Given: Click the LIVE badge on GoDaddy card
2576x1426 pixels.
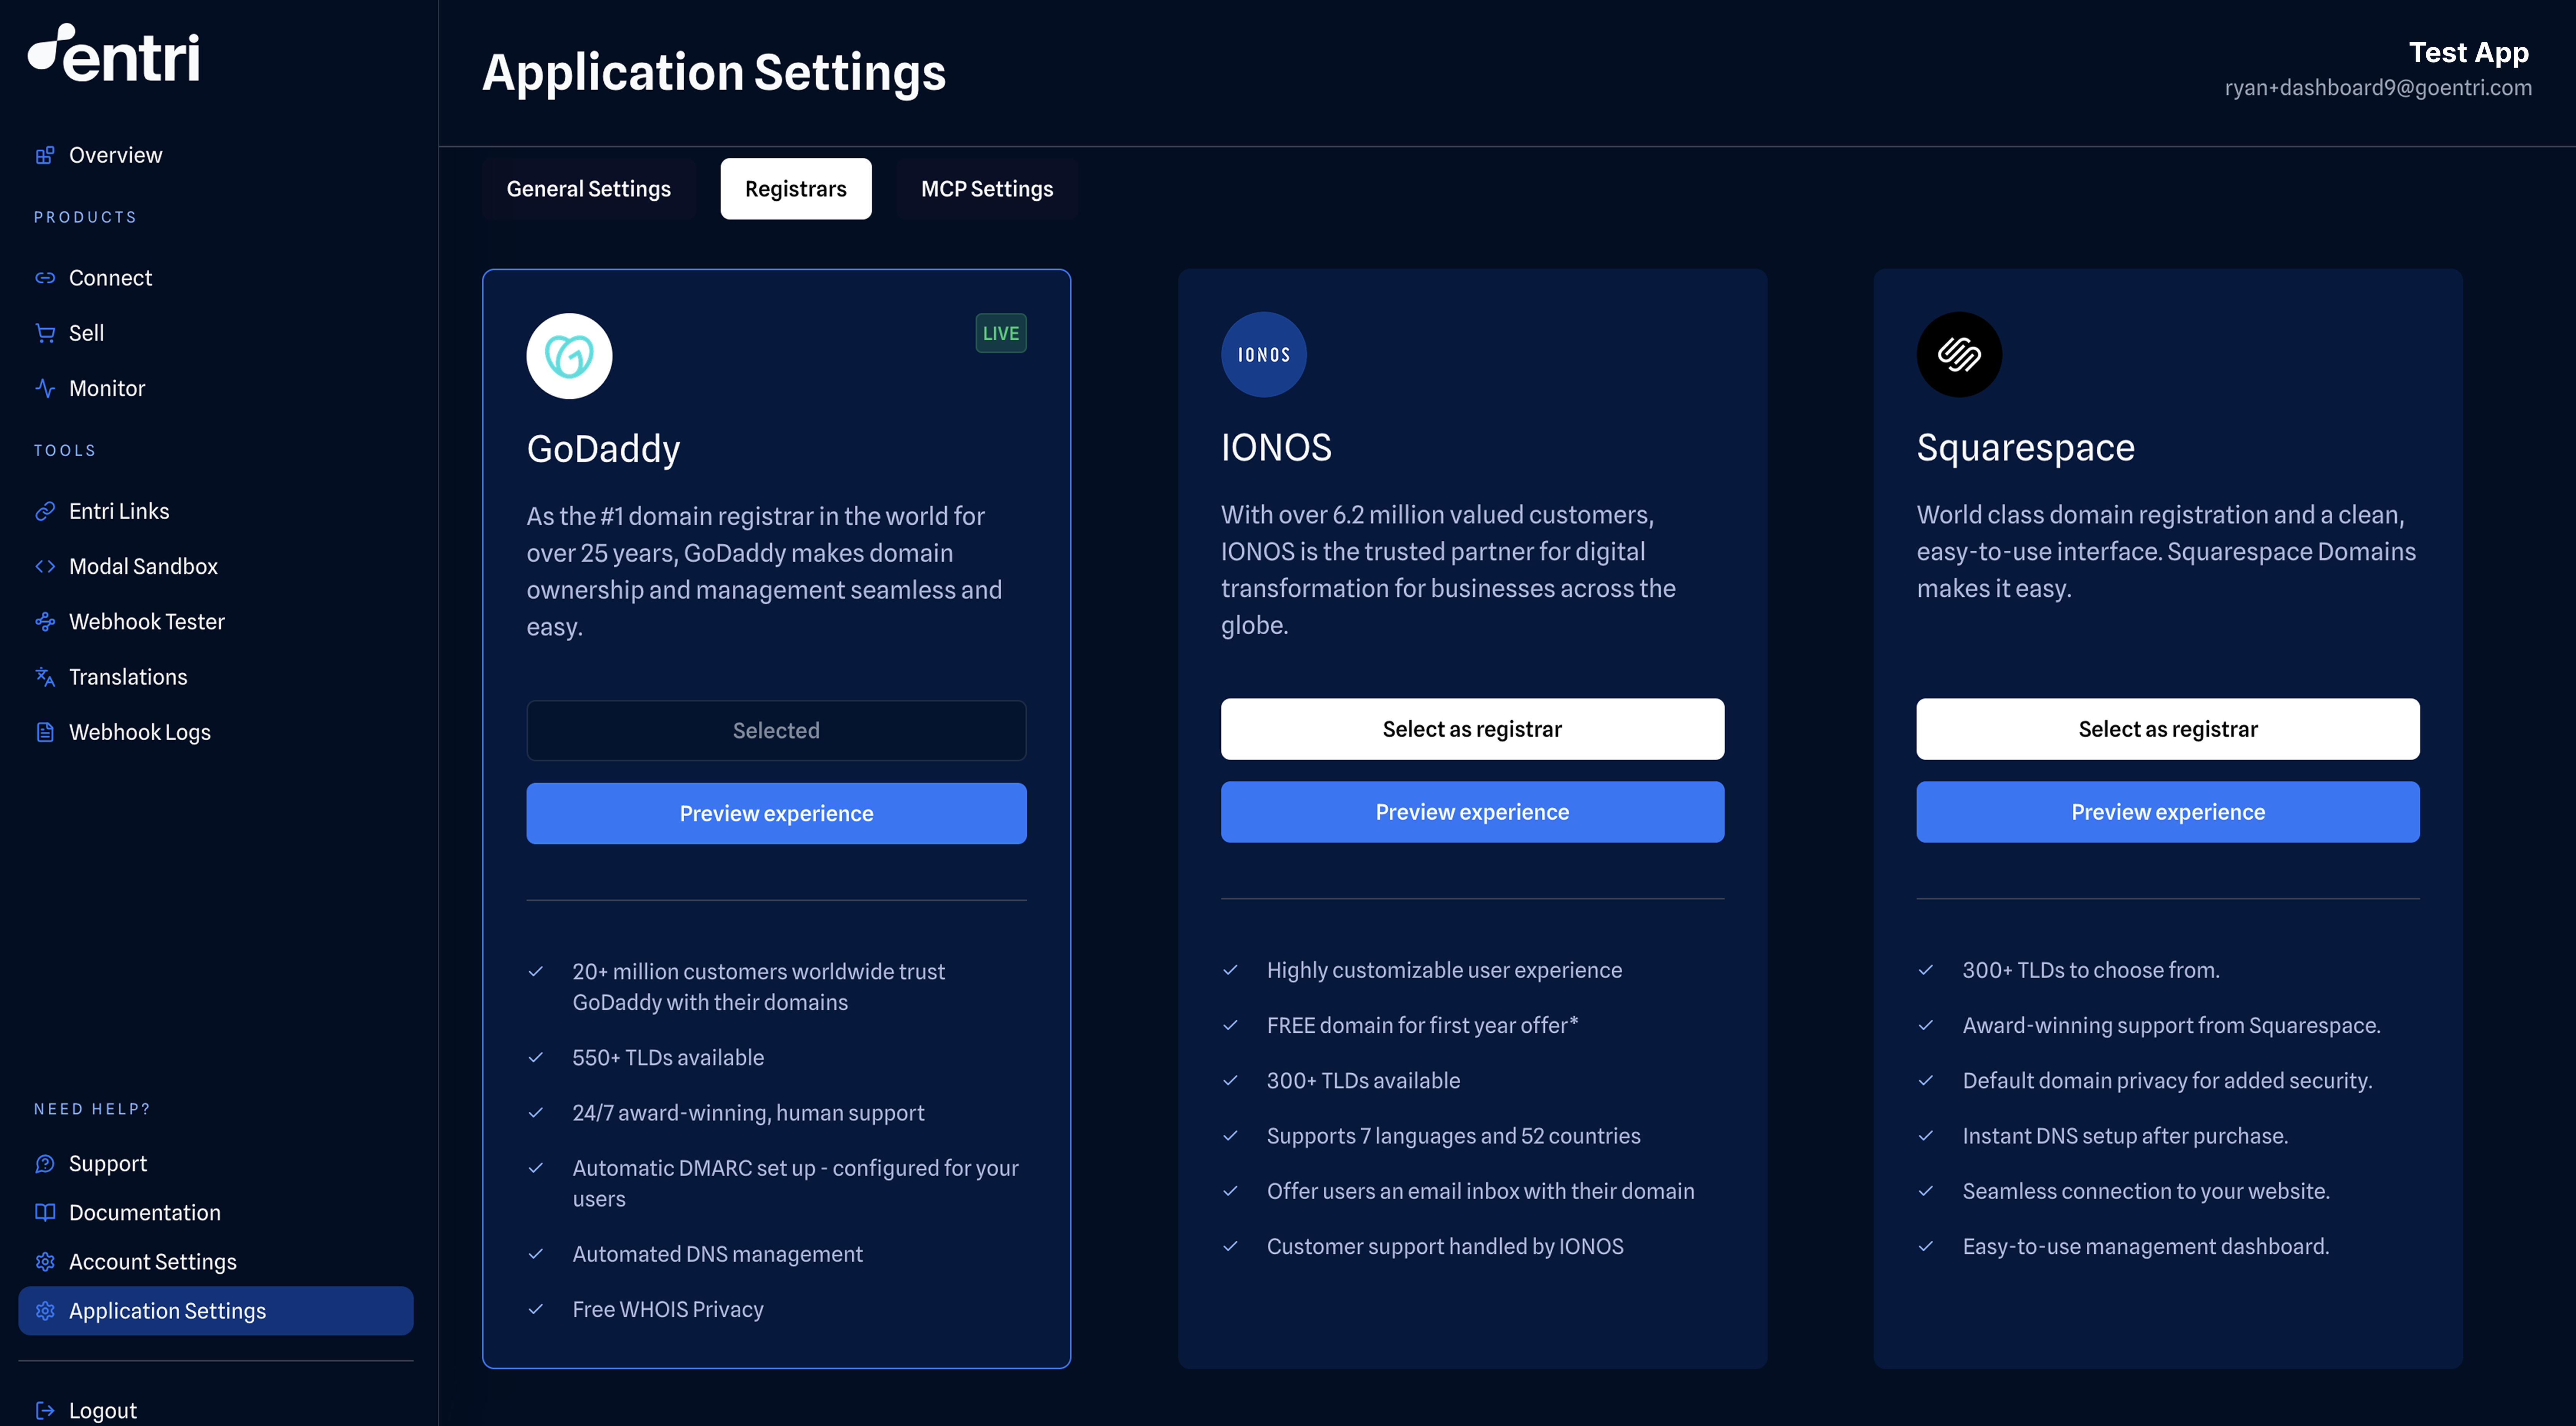Looking at the screenshot, I should 1001,333.
